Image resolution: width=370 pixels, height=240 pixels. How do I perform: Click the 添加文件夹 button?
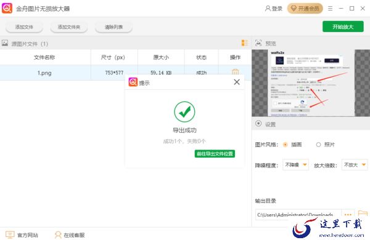69,27
